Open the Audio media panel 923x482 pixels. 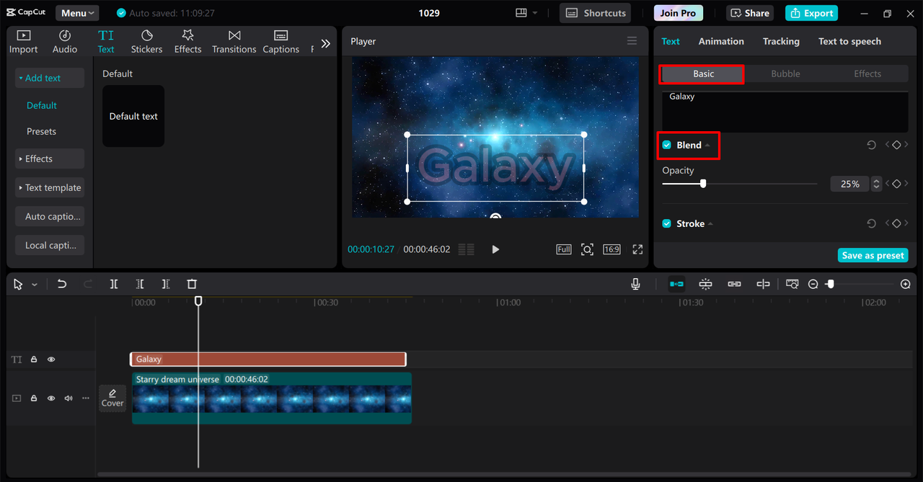point(65,42)
